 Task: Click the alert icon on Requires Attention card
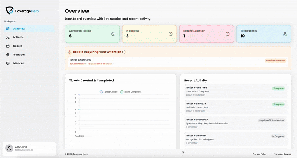tap(228, 34)
